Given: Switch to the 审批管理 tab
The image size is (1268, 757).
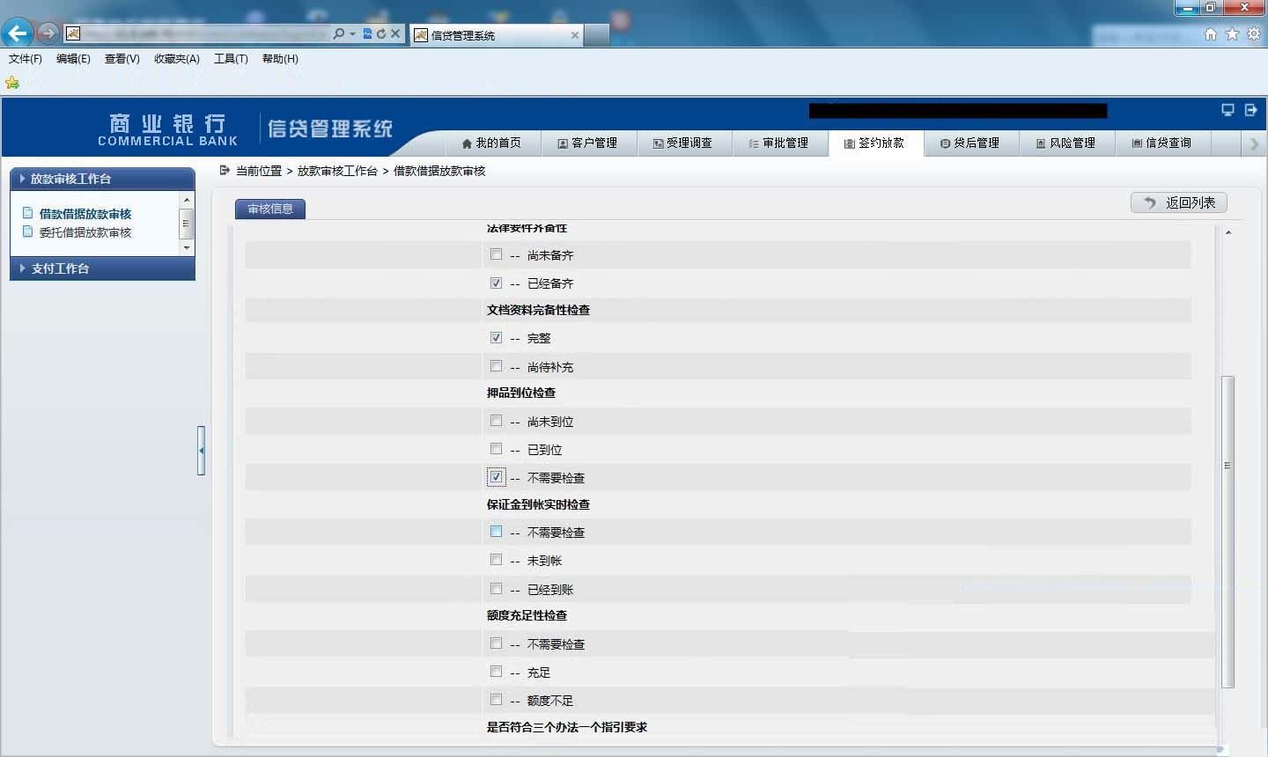Looking at the screenshot, I should [780, 143].
